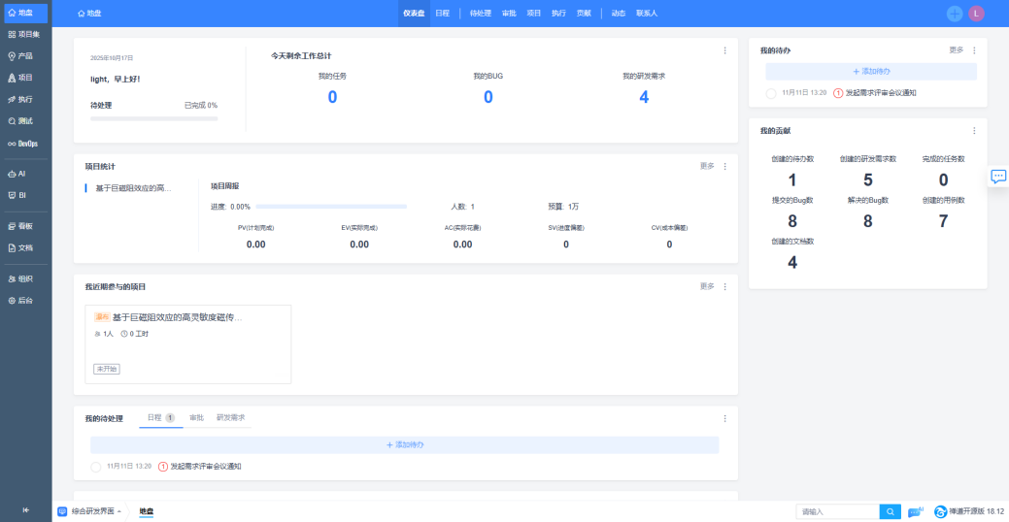Go to 测试 in the sidebar
This screenshot has height=522, width=1009.
tap(24, 120)
